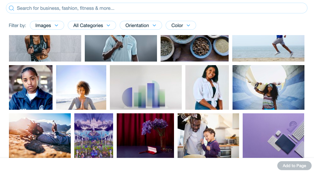Choose the woman meditating on beach image
Image resolution: width=314 pixels, height=171 pixels.
[x=81, y=87]
